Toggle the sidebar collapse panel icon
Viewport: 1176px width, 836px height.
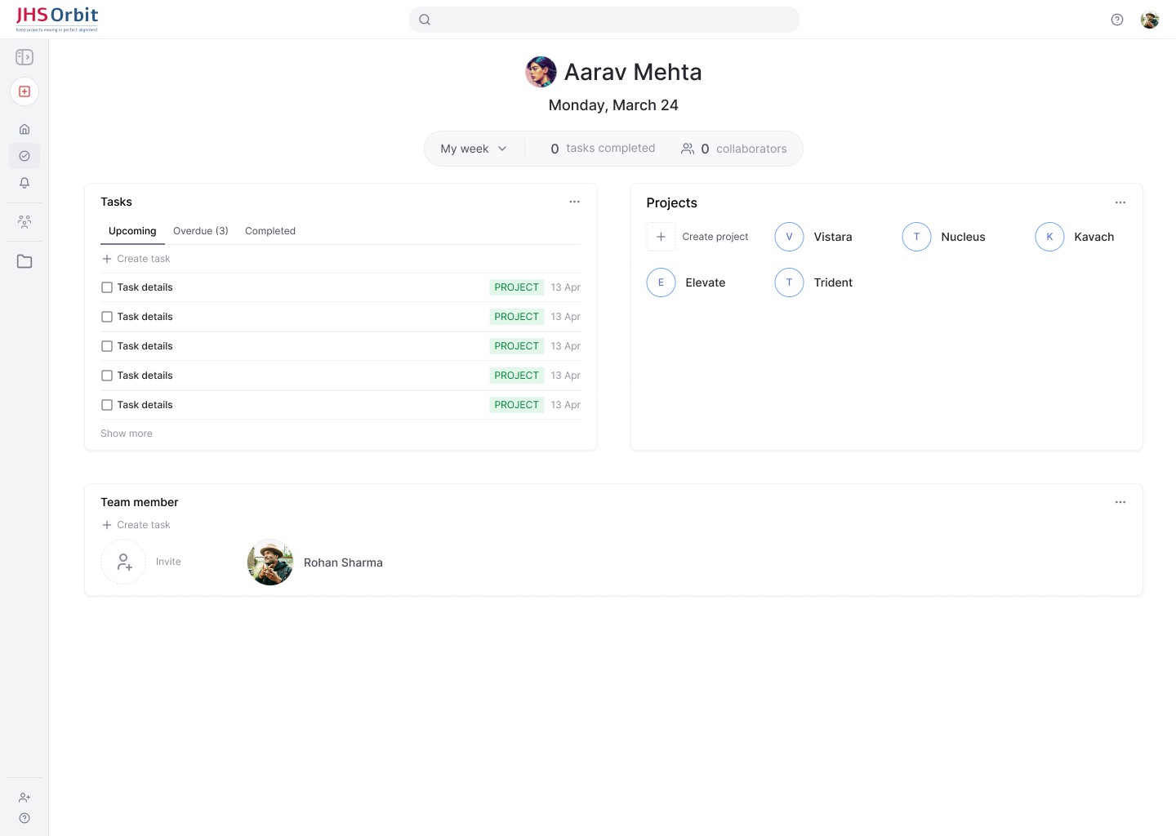click(24, 57)
